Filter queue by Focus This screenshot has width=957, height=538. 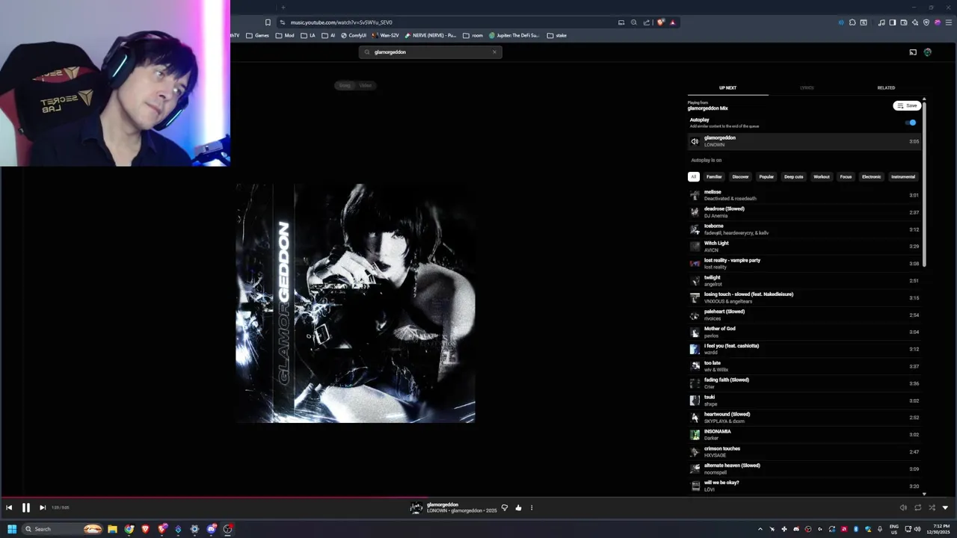846,177
